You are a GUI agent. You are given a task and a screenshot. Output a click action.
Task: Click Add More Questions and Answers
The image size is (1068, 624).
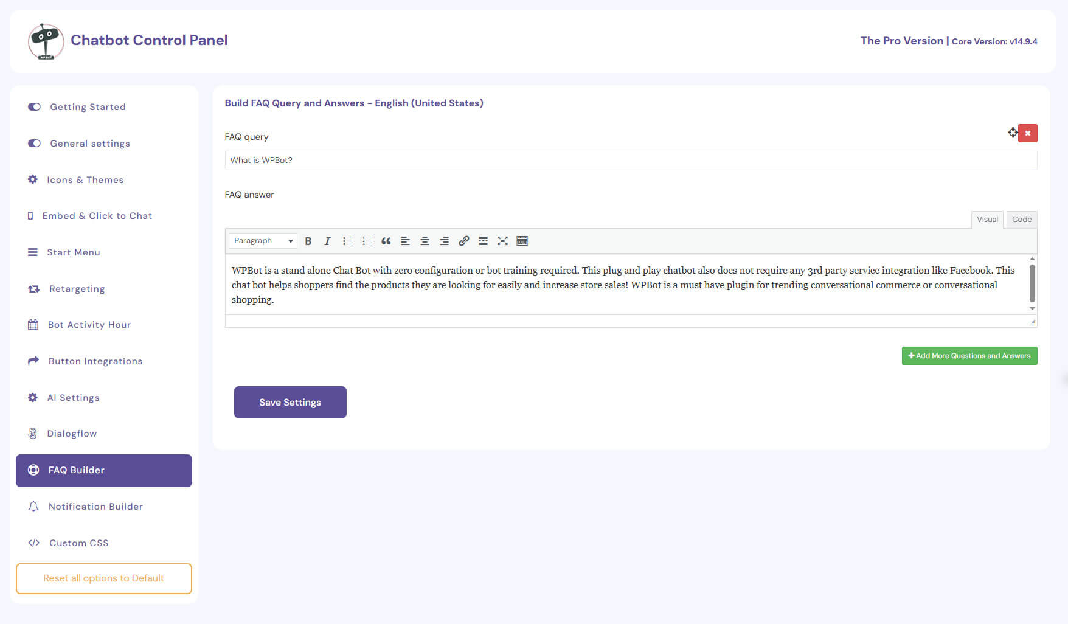coord(969,356)
